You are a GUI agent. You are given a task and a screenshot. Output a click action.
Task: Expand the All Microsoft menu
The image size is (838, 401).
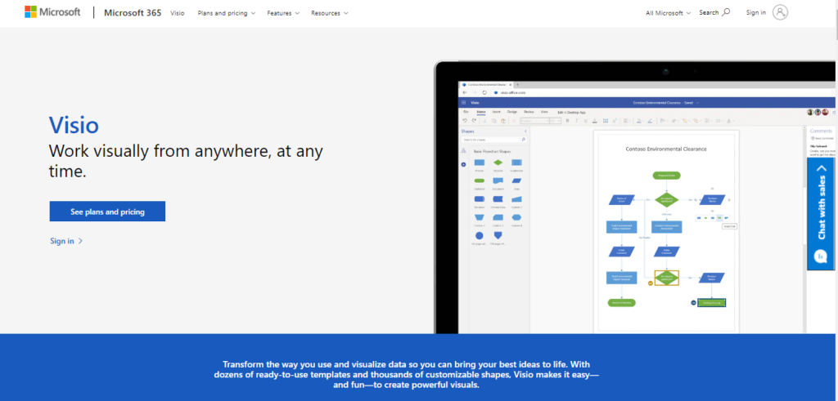pyautogui.click(x=668, y=13)
